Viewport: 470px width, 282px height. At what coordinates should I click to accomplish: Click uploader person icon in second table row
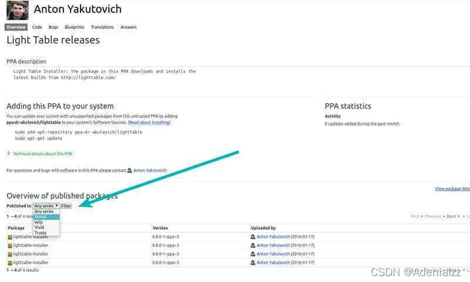tap(253, 246)
